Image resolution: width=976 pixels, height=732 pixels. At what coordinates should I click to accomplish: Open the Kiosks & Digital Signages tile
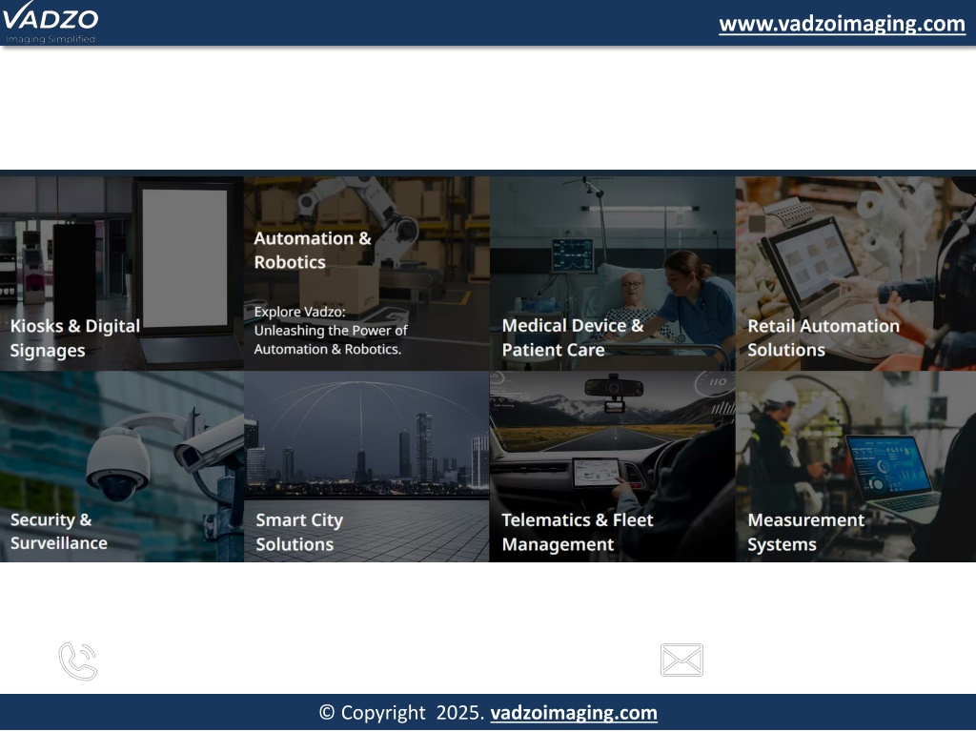click(122, 274)
